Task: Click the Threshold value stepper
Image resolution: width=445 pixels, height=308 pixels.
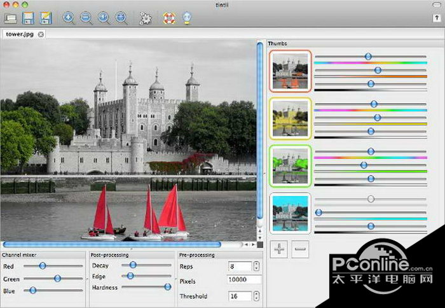Action: click(x=256, y=296)
